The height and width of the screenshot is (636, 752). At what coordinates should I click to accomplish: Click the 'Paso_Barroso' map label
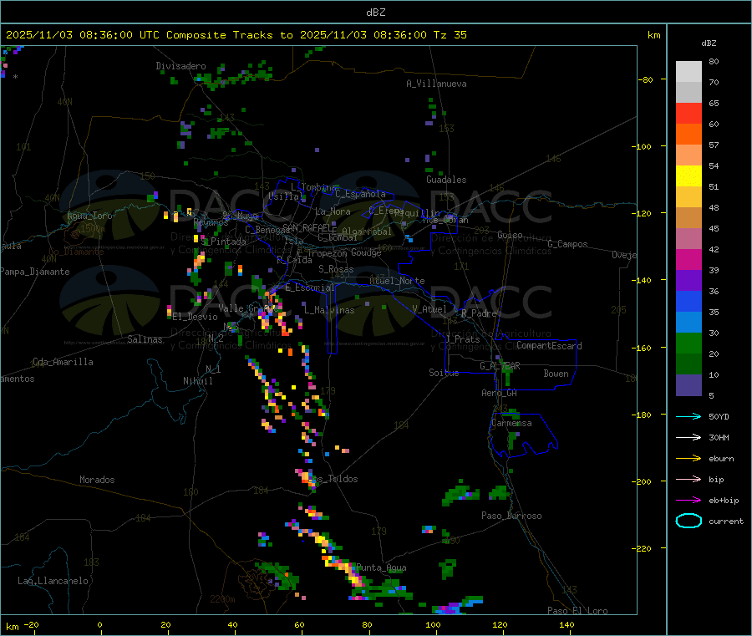511,516
